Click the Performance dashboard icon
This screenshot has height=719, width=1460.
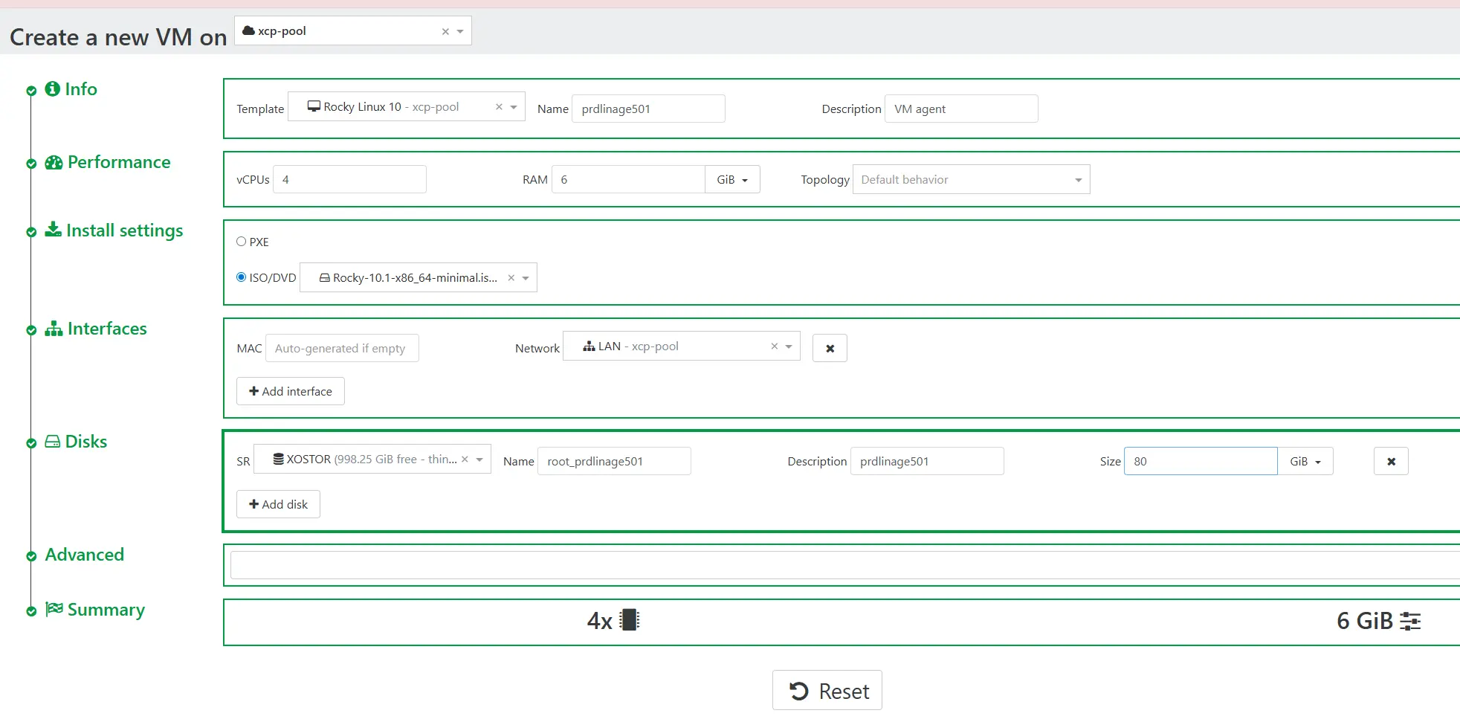[54, 162]
